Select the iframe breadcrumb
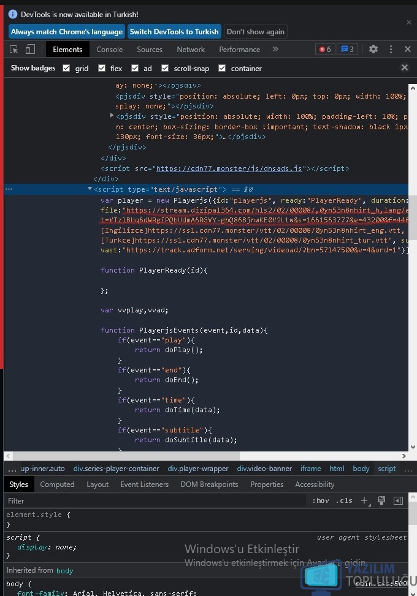 pos(310,469)
